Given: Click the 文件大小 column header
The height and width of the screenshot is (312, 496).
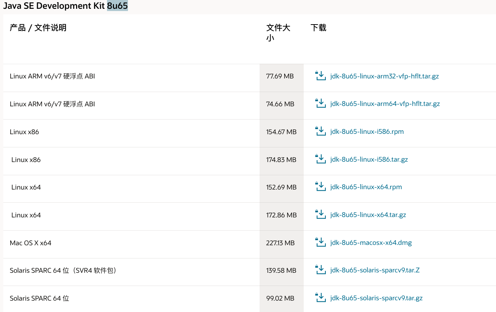Looking at the screenshot, I should [278, 33].
